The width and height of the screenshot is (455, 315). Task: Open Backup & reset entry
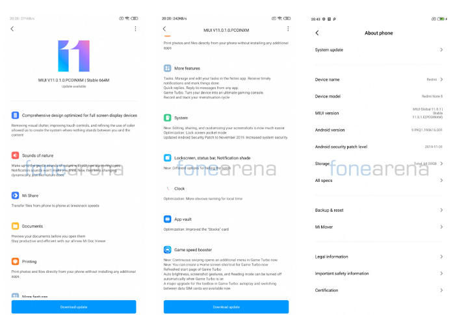(x=379, y=210)
